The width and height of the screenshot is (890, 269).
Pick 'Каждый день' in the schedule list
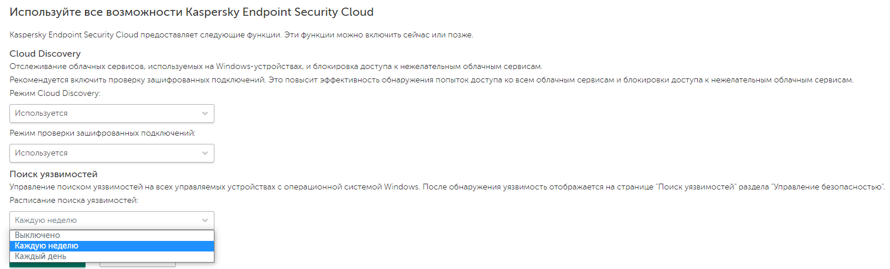pos(40,256)
